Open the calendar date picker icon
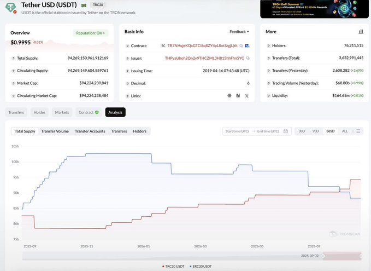This screenshot has width=371, height=271. pyautogui.click(x=286, y=131)
